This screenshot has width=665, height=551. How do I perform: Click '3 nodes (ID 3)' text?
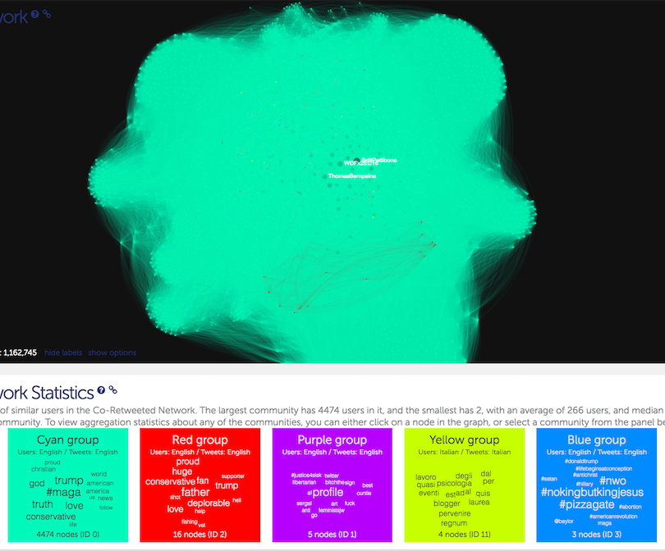point(596,534)
